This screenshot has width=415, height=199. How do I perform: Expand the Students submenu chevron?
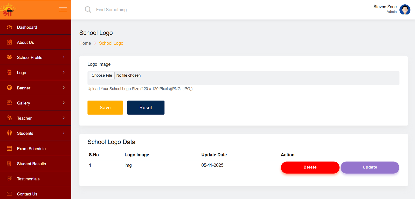(64, 133)
